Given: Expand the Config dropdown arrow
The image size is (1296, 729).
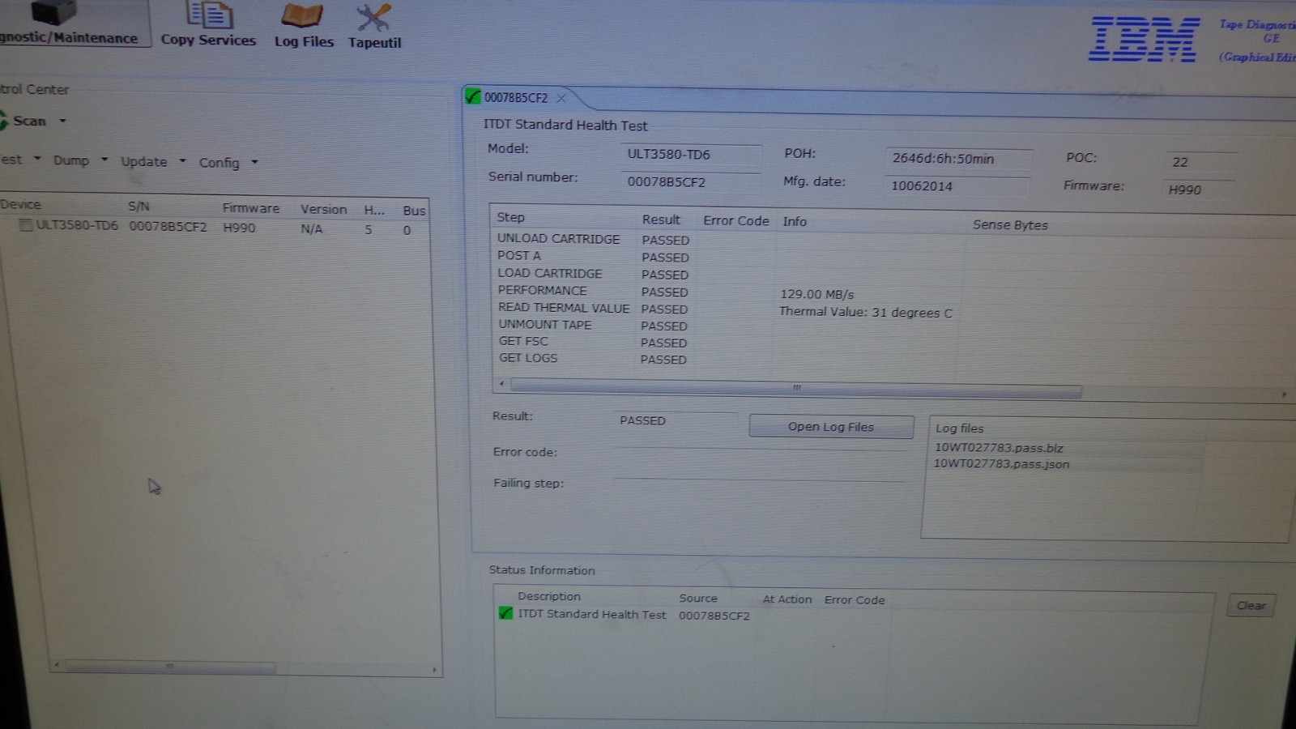Looking at the screenshot, I should [x=254, y=163].
